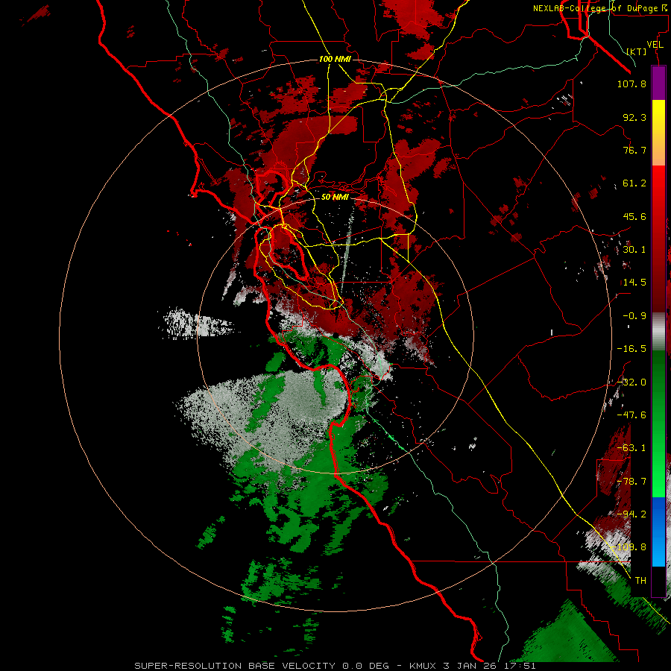Image resolution: width=671 pixels, height=671 pixels.
Task: Select the -63.1 legend value
Action: pos(631,448)
